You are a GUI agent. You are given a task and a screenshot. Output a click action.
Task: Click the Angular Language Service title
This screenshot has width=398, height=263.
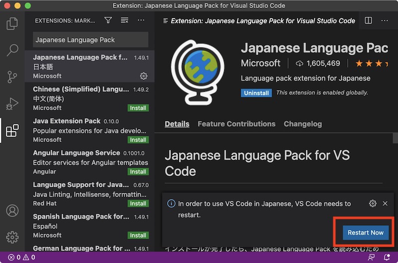[x=77, y=153]
